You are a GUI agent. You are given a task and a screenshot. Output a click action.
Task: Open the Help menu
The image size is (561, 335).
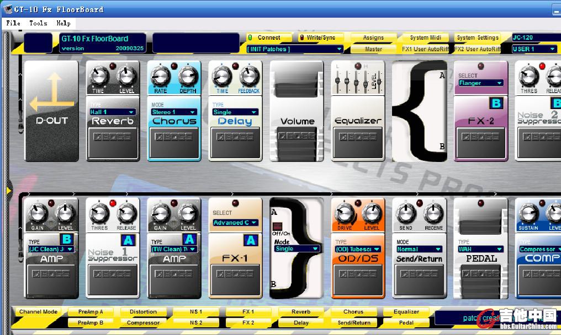[63, 23]
